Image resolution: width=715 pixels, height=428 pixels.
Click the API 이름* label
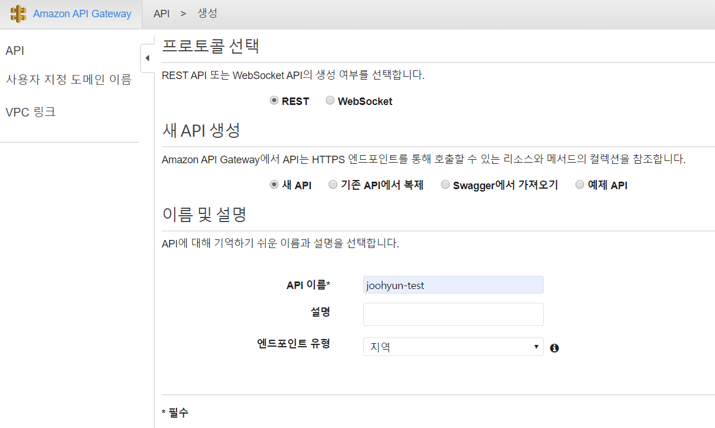[x=308, y=285]
